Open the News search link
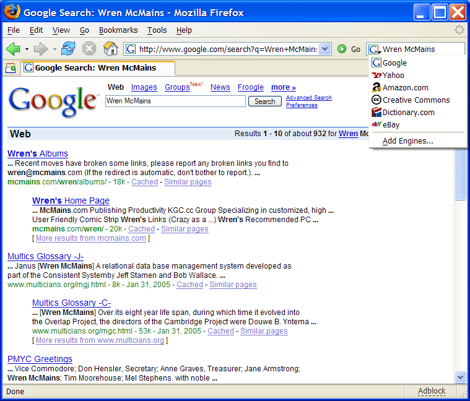 click(x=220, y=87)
